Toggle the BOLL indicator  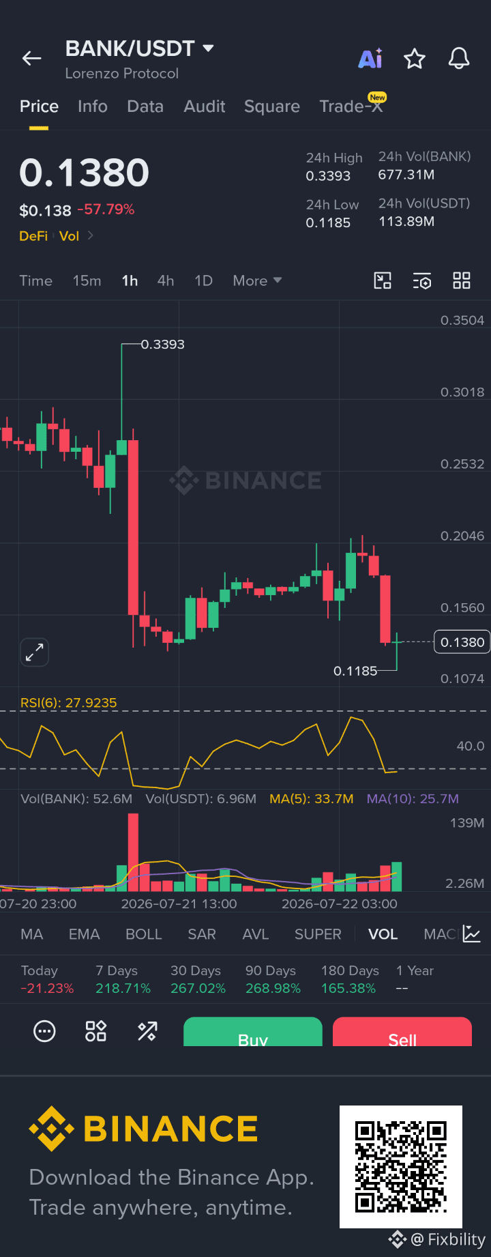pyautogui.click(x=144, y=934)
